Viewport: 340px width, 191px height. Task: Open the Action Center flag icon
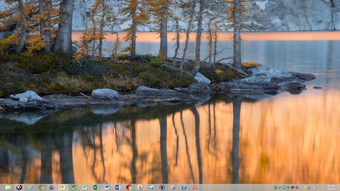pyautogui.click(x=301, y=188)
